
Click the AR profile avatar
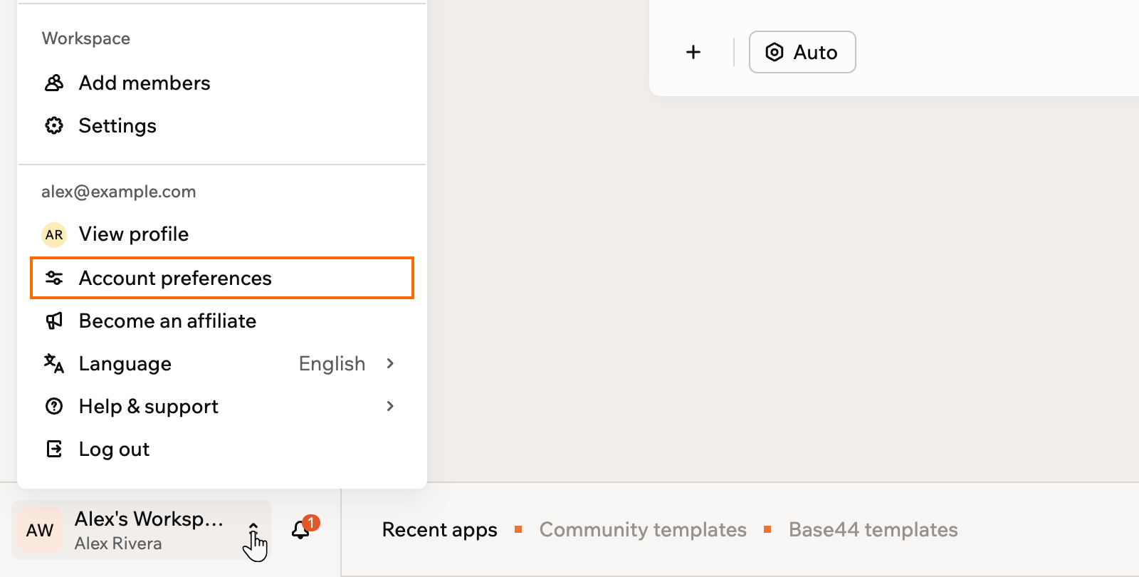click(54, 234)
